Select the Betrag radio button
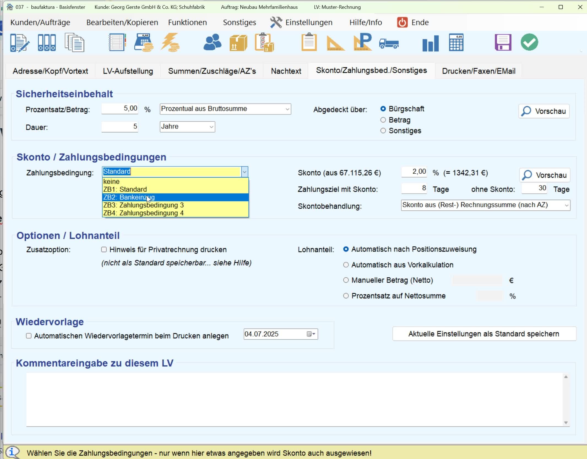 pos(383,120)
